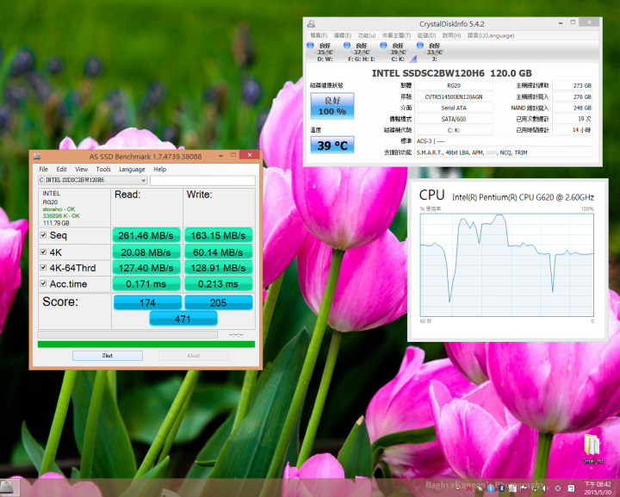Expand the C: INTEL SSDSC2BW120H6 drive dropdown

point(92,180)
